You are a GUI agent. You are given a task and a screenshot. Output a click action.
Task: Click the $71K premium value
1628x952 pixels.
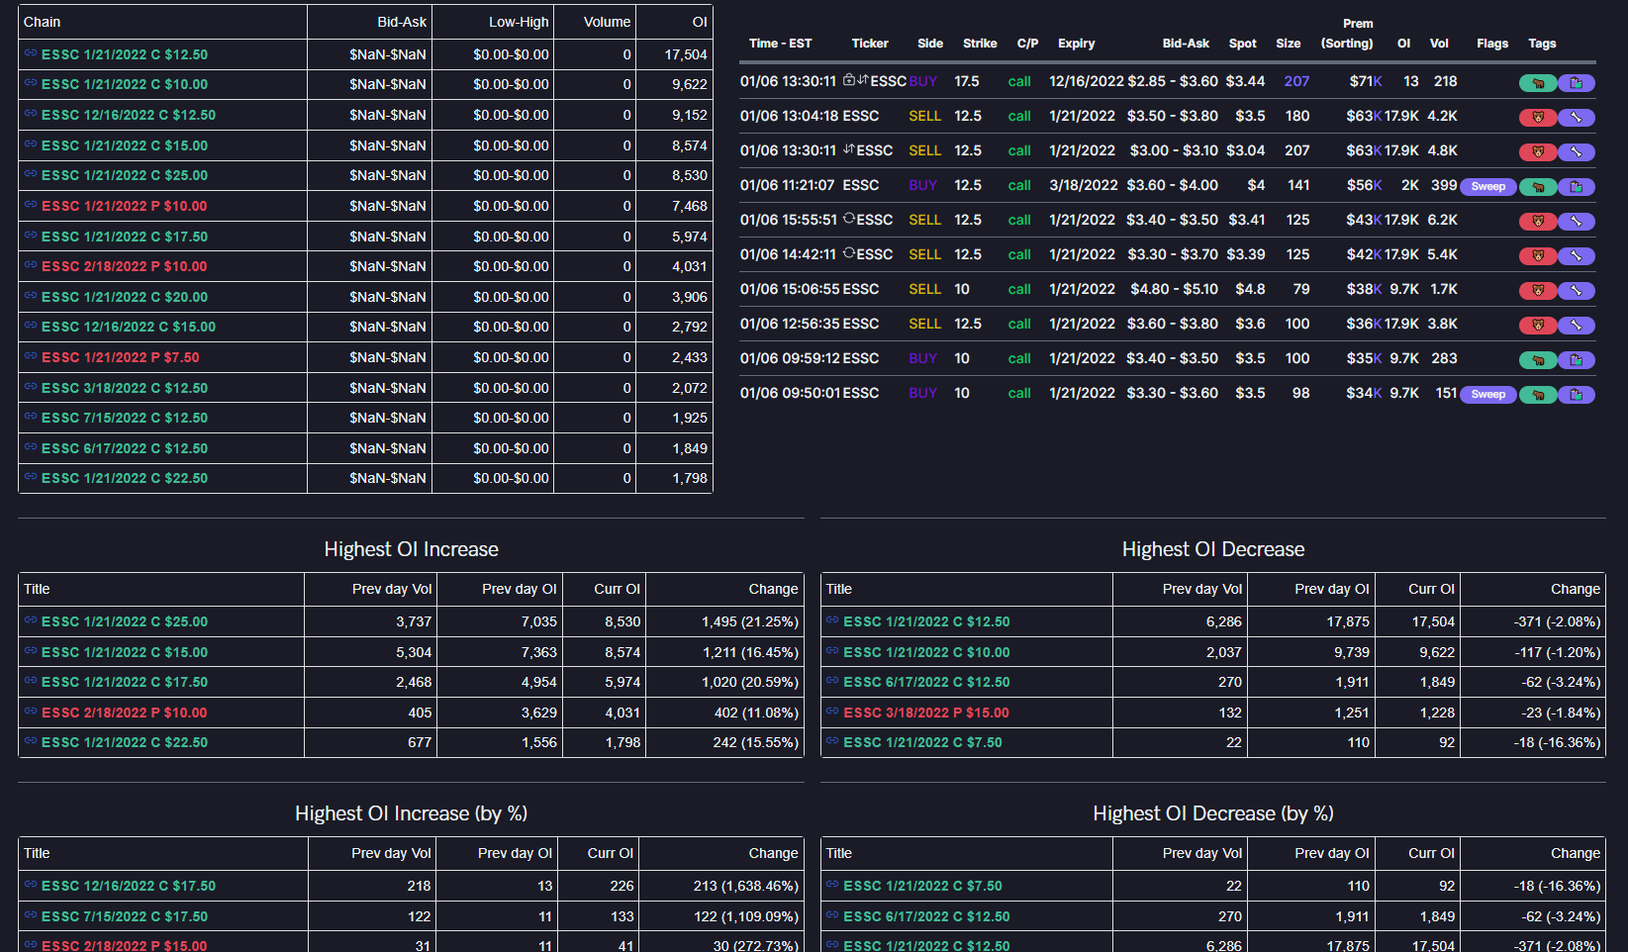[x=1366, y=81]
